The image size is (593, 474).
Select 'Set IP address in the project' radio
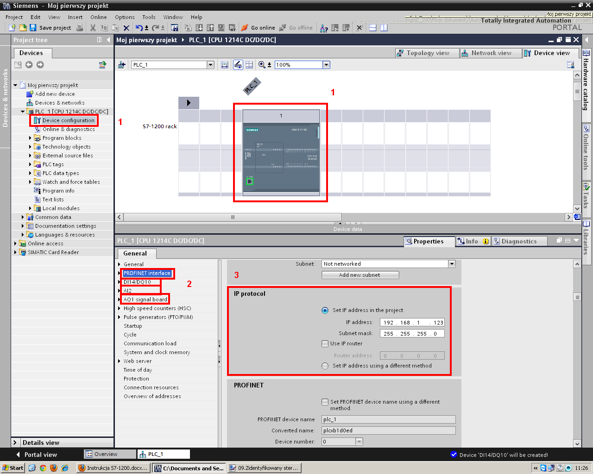point(325,310)
